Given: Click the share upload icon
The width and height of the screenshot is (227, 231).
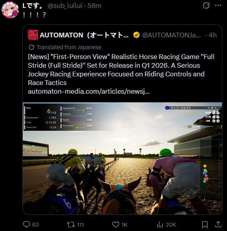Looking at the screenshot, I should tap(218, 224).
